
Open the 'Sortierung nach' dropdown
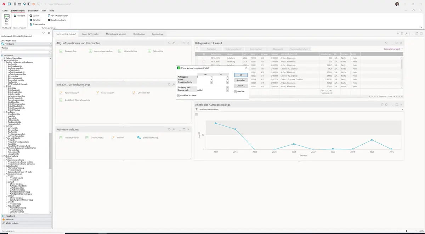tap(227, 87)
